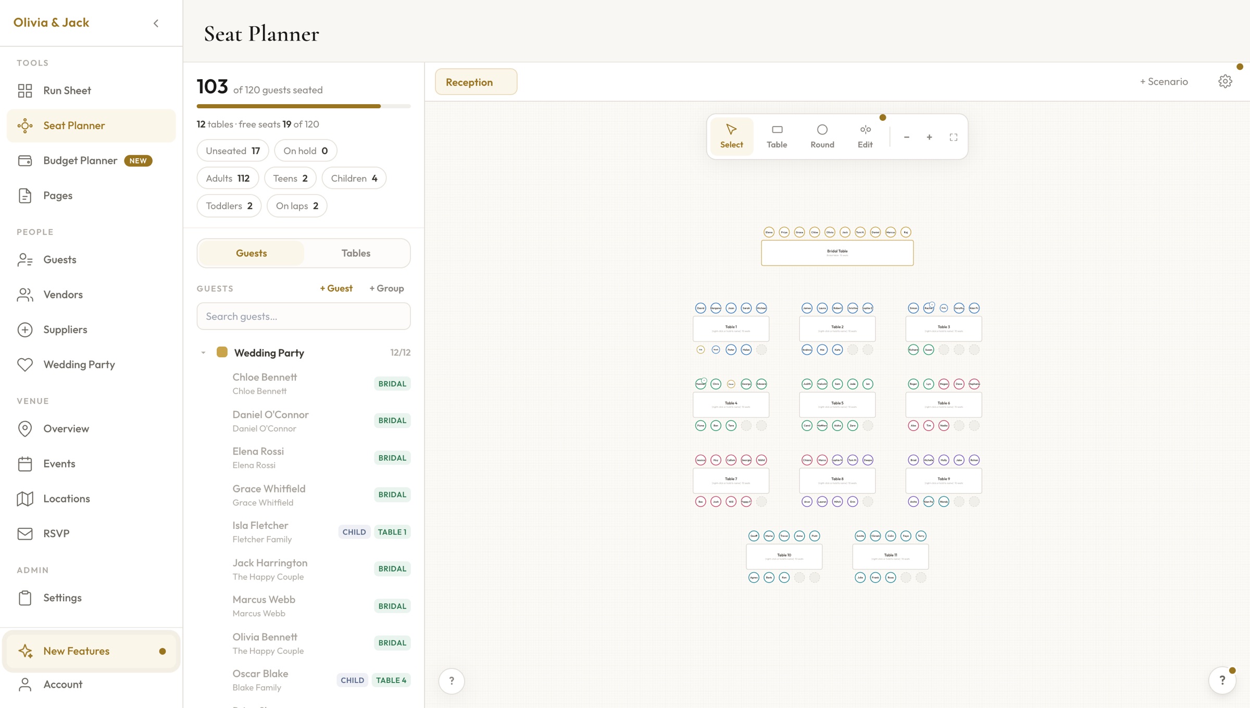Choose the Edit tool
This screenshot has width=1250, height=708.
pyautogui.click(x=865, y=136)
